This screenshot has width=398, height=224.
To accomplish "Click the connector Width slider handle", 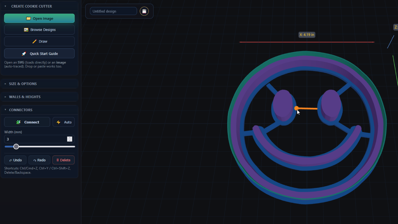I will [x=16, y=146].
